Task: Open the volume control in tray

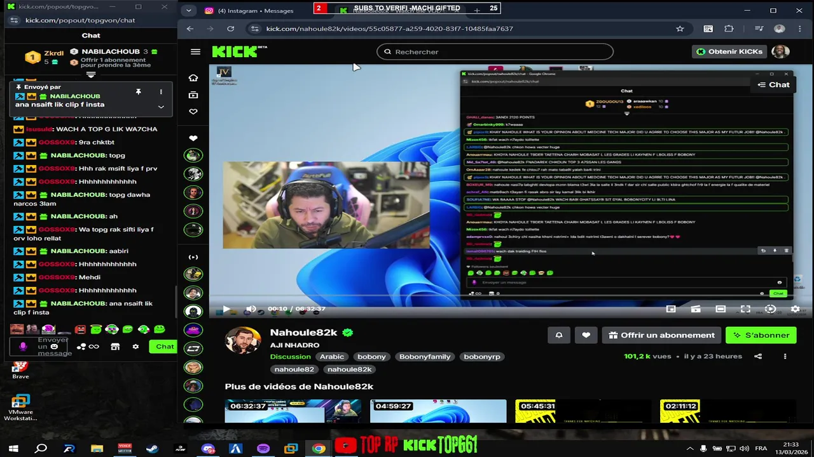Action: click(x=745, y=449)
